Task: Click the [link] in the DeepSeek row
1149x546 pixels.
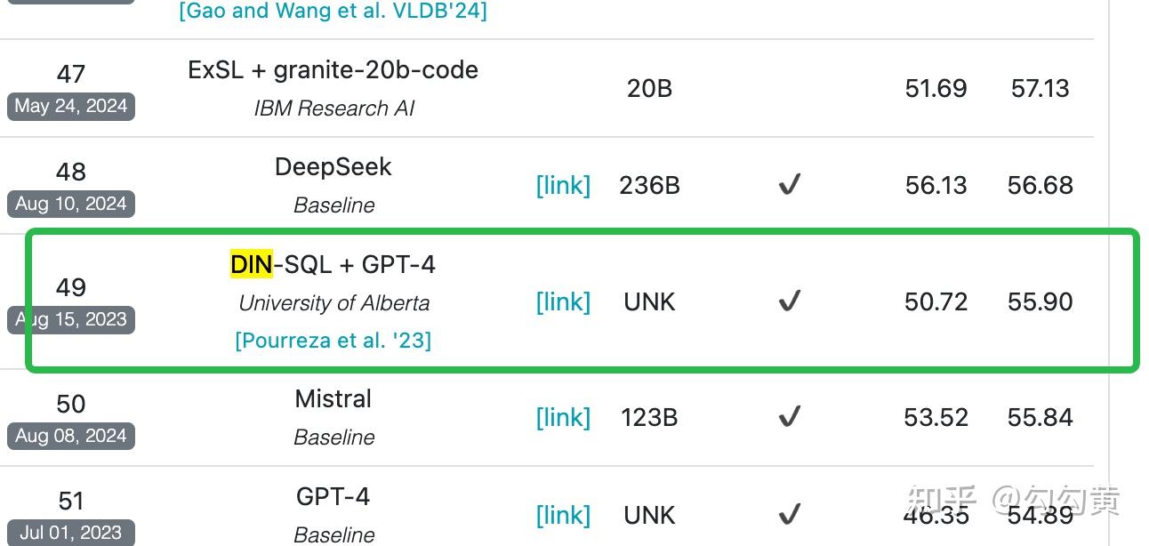Action: tap(563, 185)
